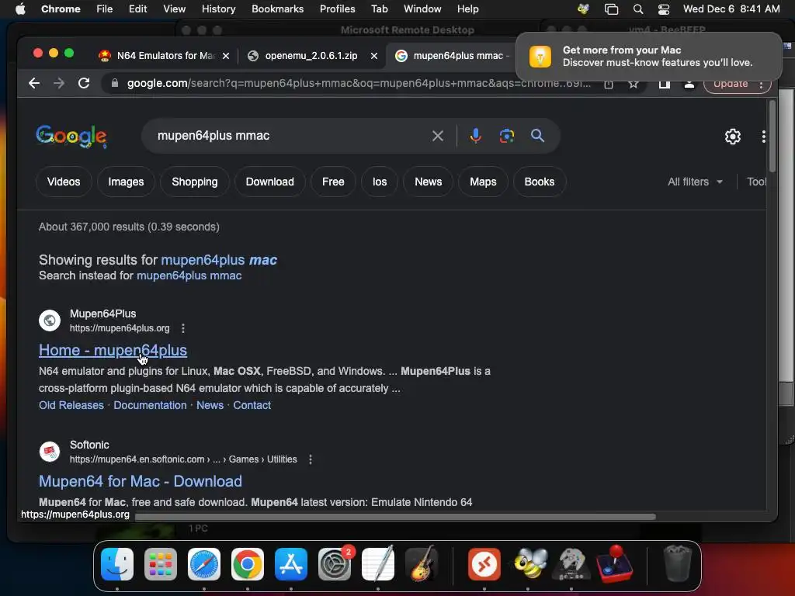This screenshot has height=596, width=795.
Task: Open Mupen64 for Mac - Download link
Action: (x=140, y=481)
